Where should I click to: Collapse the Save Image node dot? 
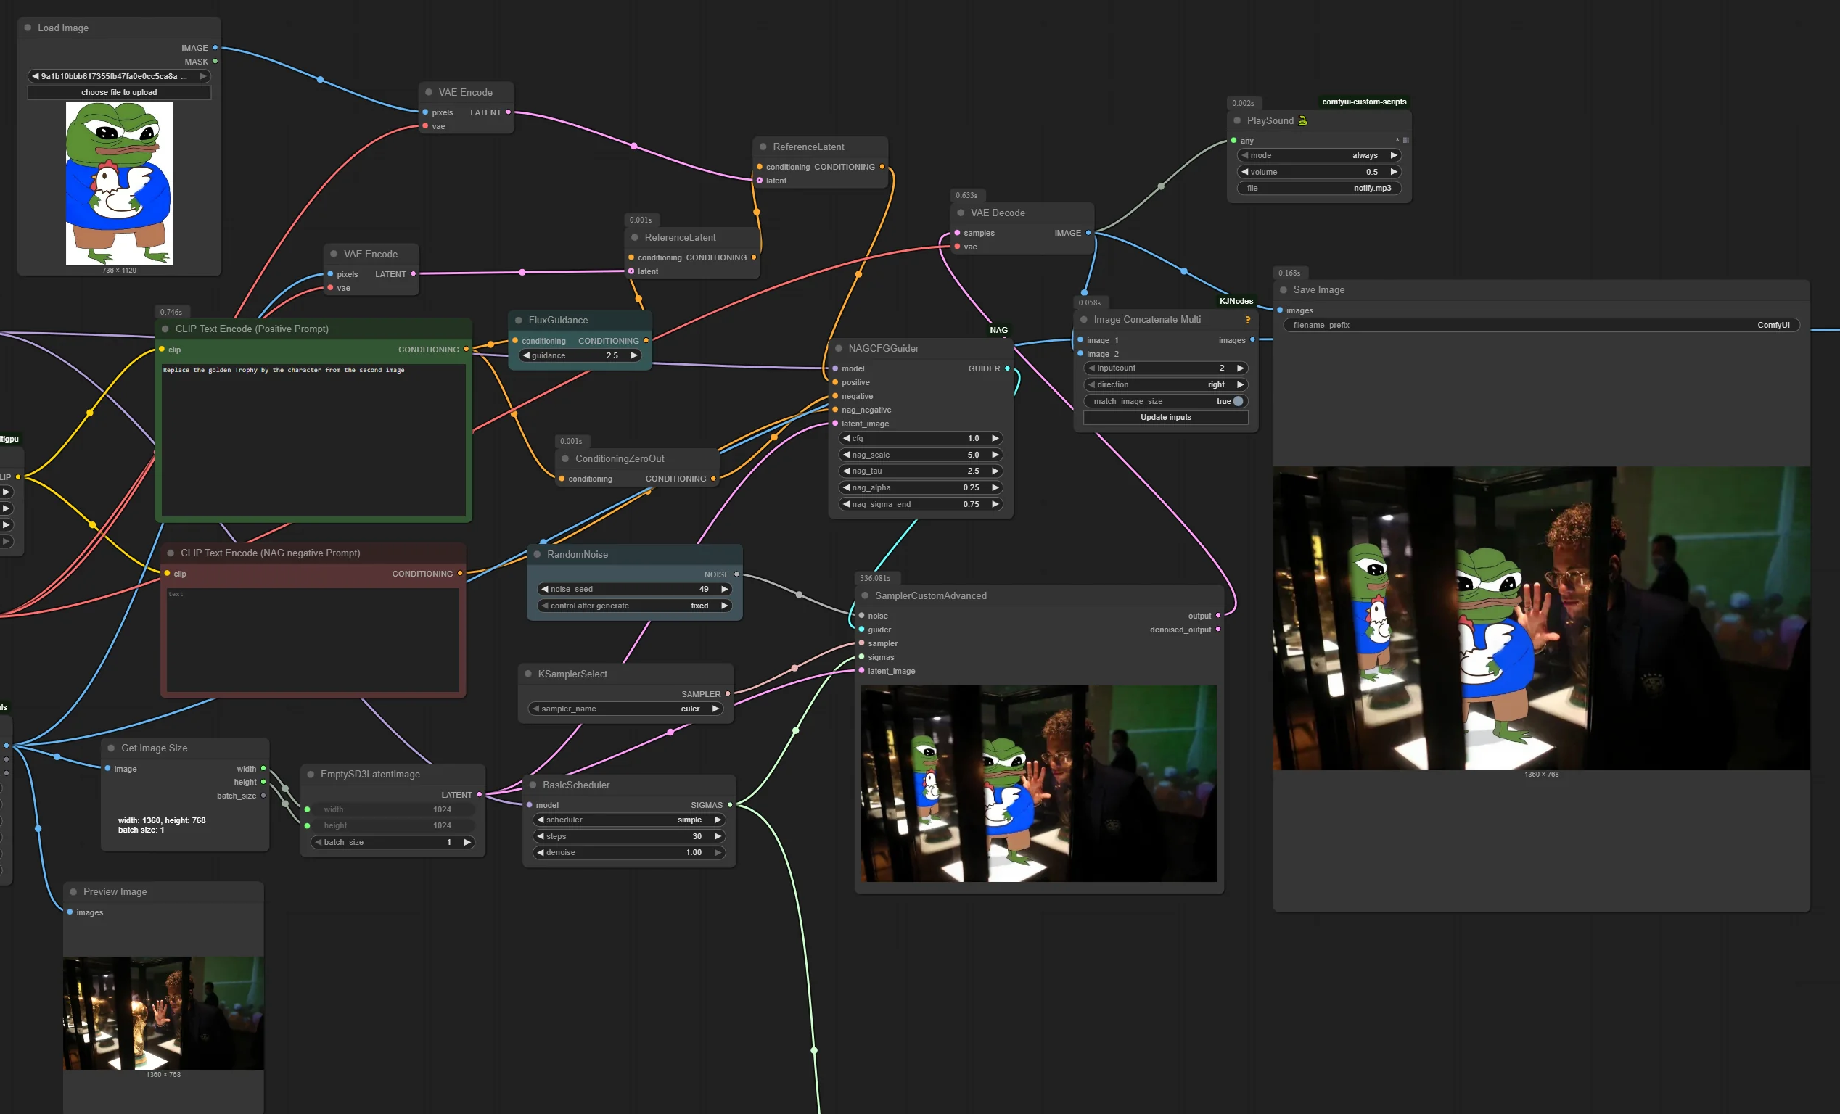click(x=1283, y=289)
